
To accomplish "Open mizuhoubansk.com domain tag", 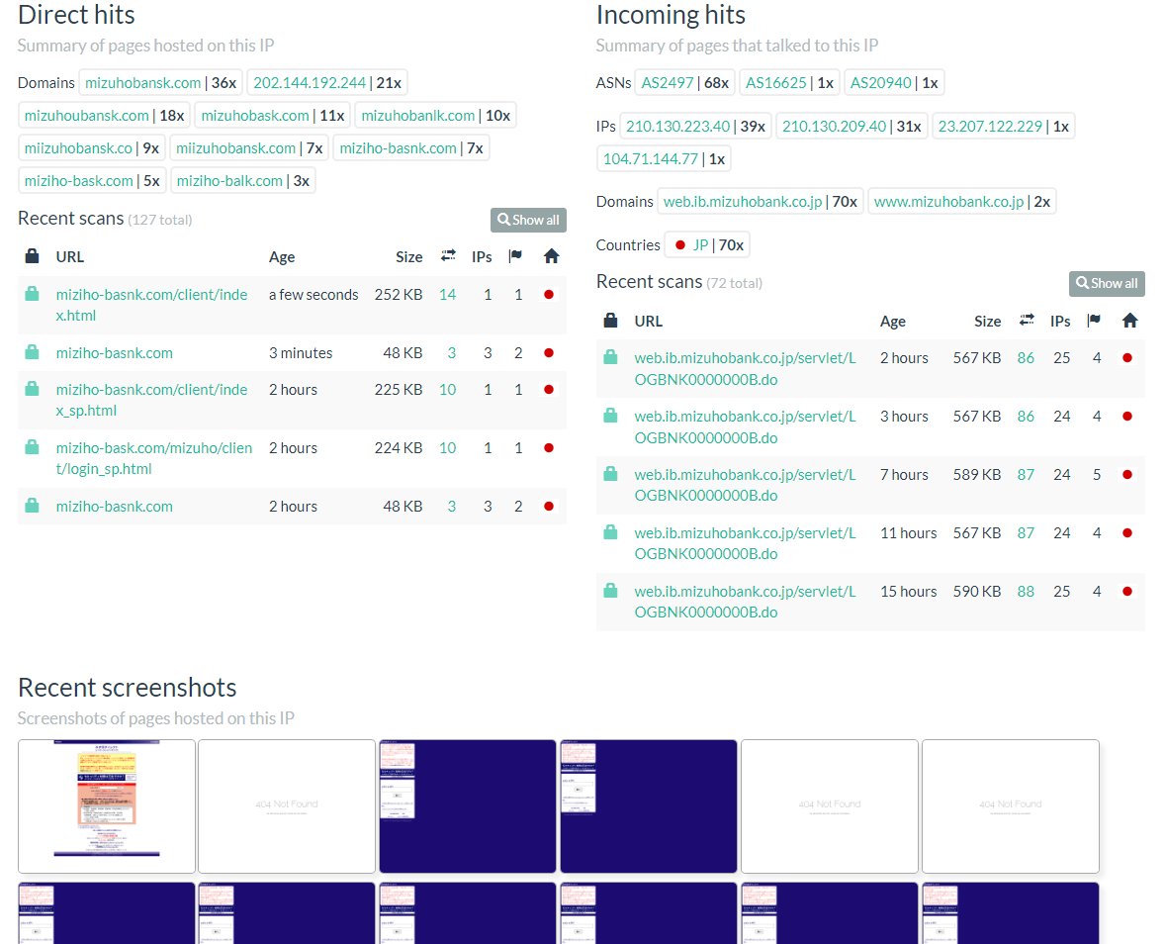I will [x=87, y=115].
